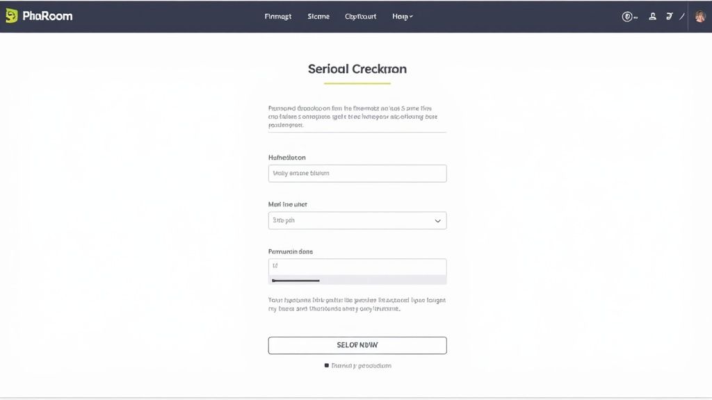Select the user account icon
712x400 pixels.
(x=652, y=17)
